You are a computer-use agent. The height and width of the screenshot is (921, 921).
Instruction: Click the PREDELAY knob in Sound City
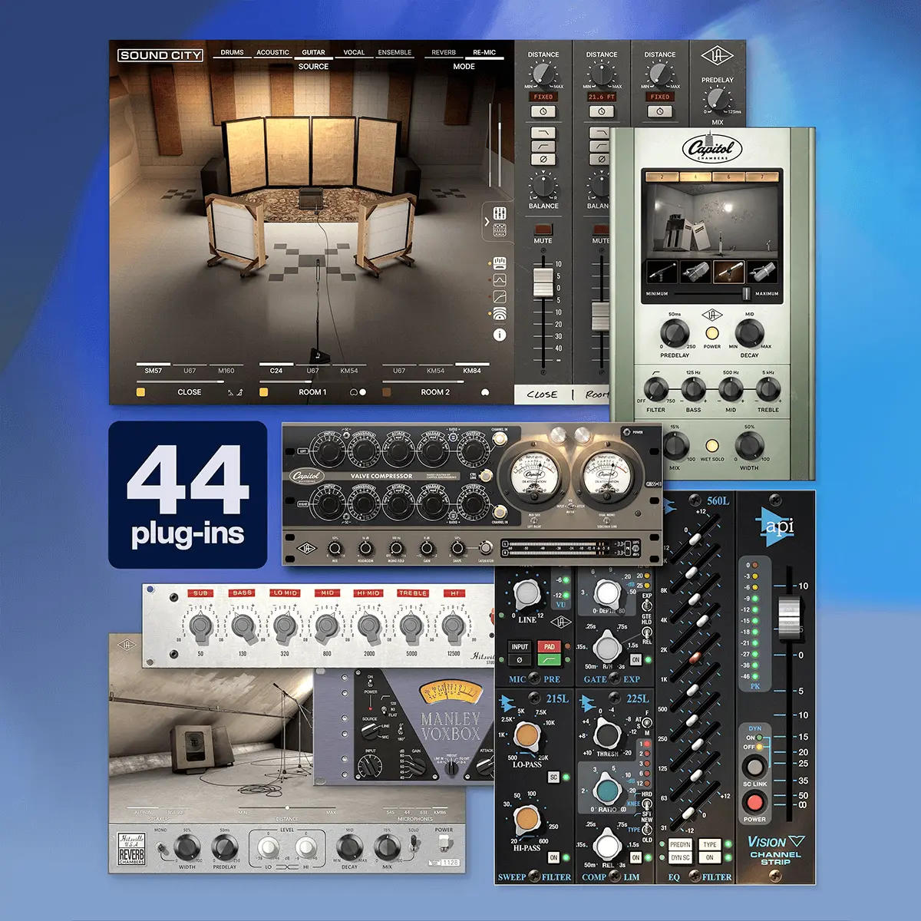tap(717, 99)
